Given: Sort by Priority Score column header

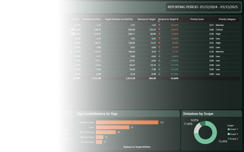Looking at the screenshot, I should pos(197,19).
